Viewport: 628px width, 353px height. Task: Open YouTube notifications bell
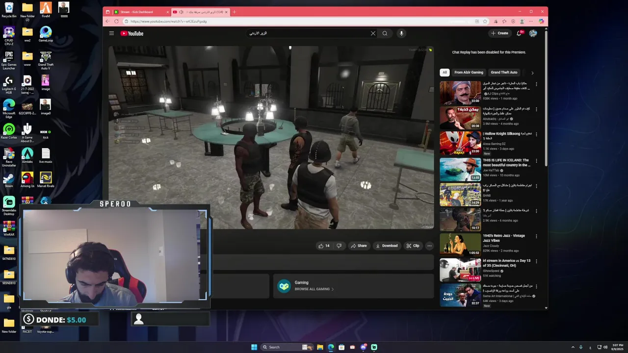click(x=519, y=33)
